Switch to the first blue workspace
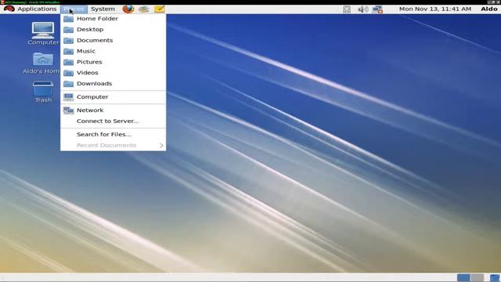Screen dimensions: 501x282 463,277
